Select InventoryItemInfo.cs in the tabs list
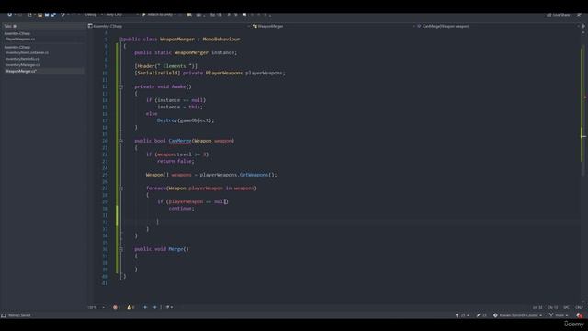This screenshot has width=588, height=331. (x=22, y=59)
